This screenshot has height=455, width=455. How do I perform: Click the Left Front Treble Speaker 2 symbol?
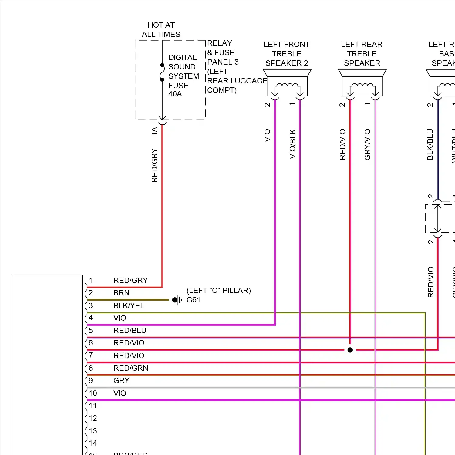pyautogui.click(x=287, y=83)
